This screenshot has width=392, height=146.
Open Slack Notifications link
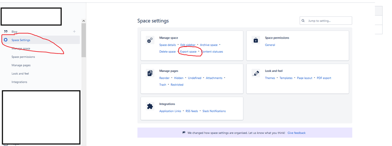tap(214, 111)
